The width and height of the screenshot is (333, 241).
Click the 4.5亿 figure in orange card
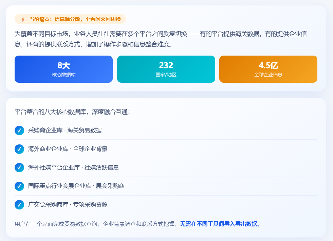[x=268, y=65]
